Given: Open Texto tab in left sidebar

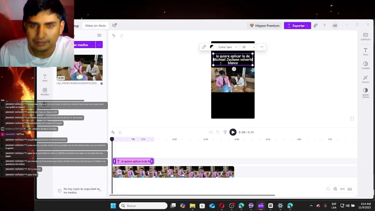Looking at the screenshot, I should pos(45,78).
